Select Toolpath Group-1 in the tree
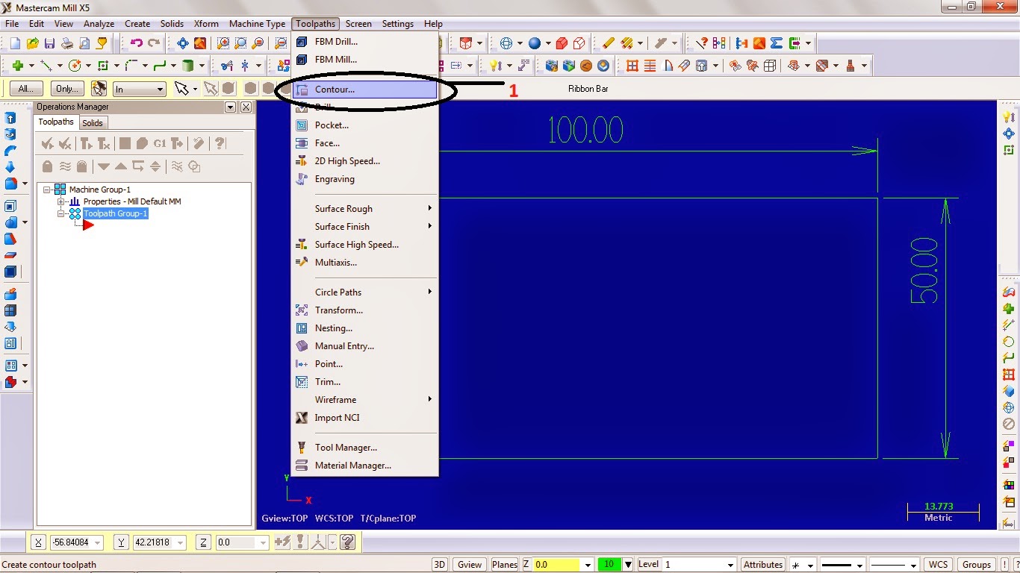1020x573 pixels. 116,213
